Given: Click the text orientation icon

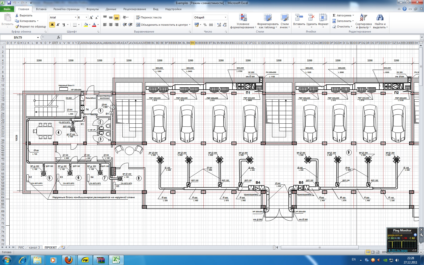Looking at the screenshot, I should pyautogui.click(x=125, y=17).
